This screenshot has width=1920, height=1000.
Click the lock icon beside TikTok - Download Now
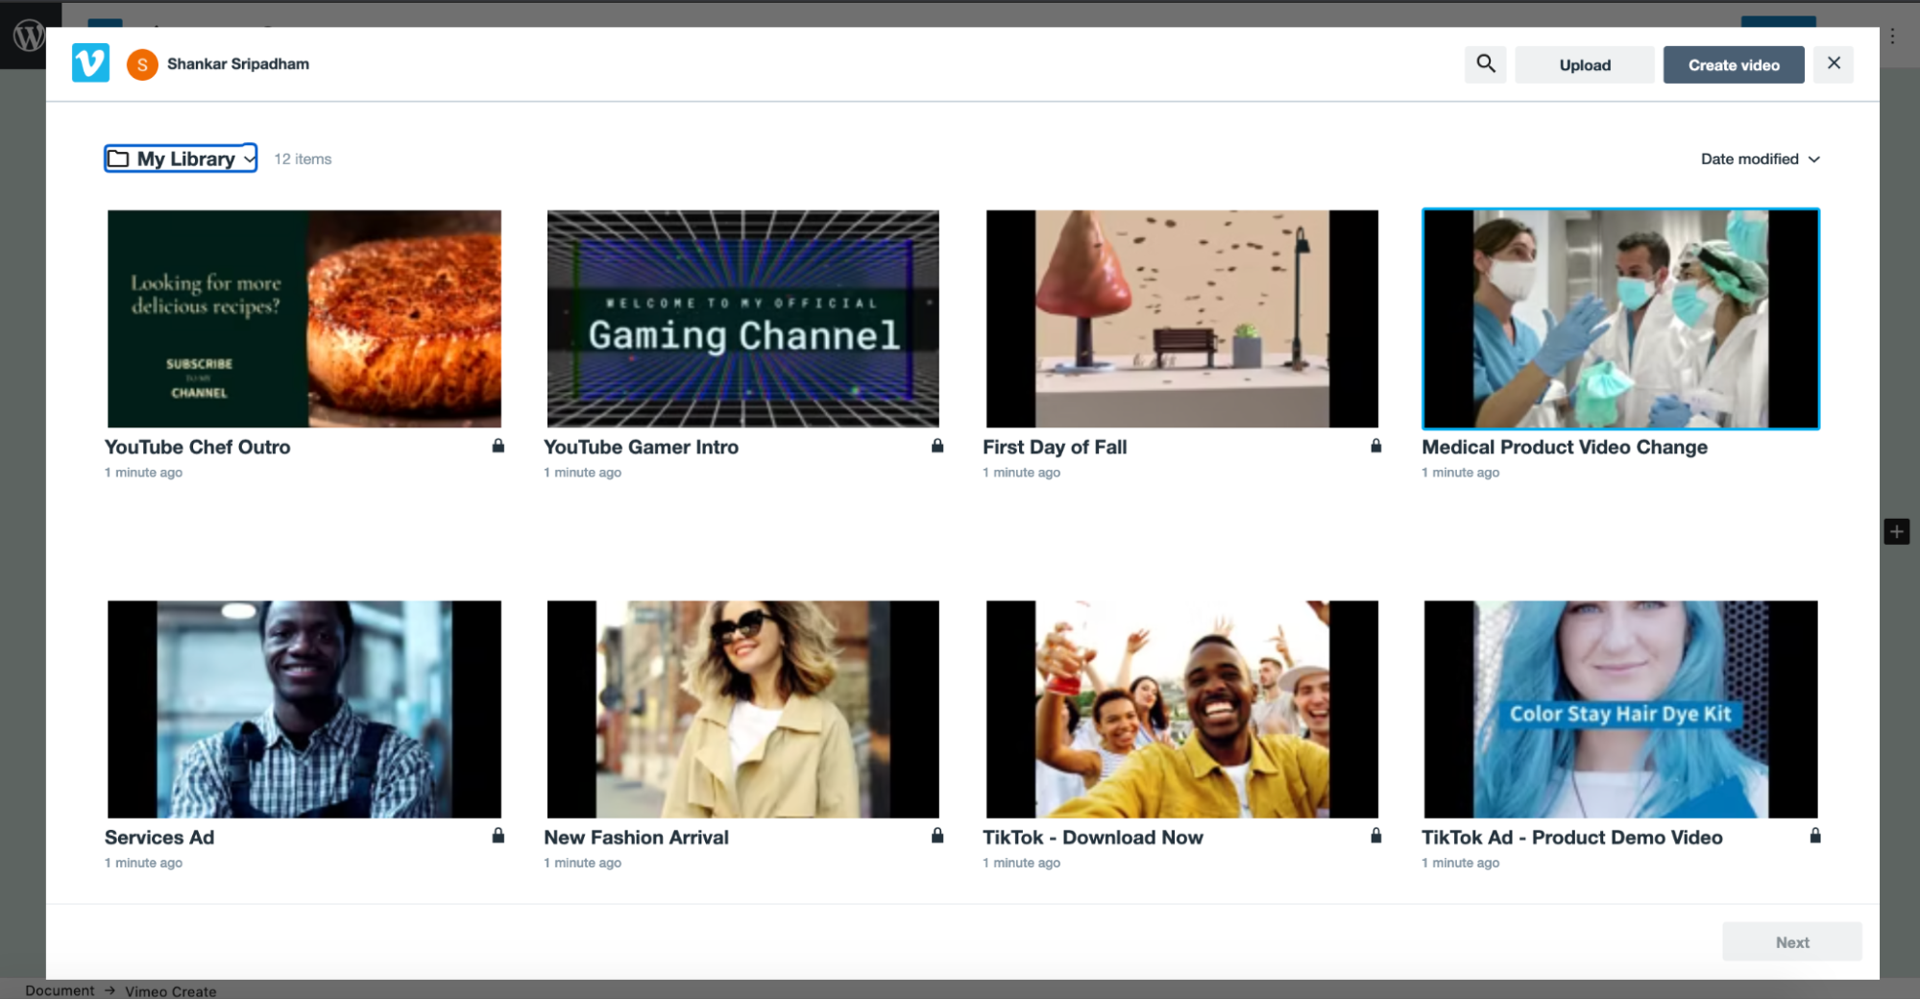1375,836
